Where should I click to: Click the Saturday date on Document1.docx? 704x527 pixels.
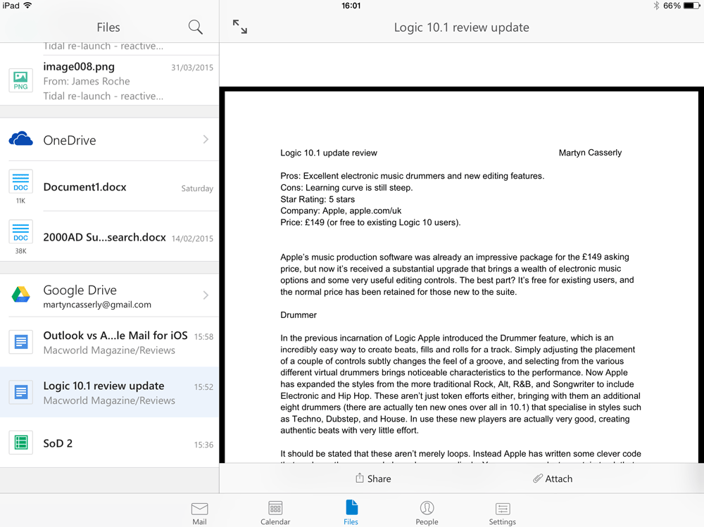pos(197,189)
